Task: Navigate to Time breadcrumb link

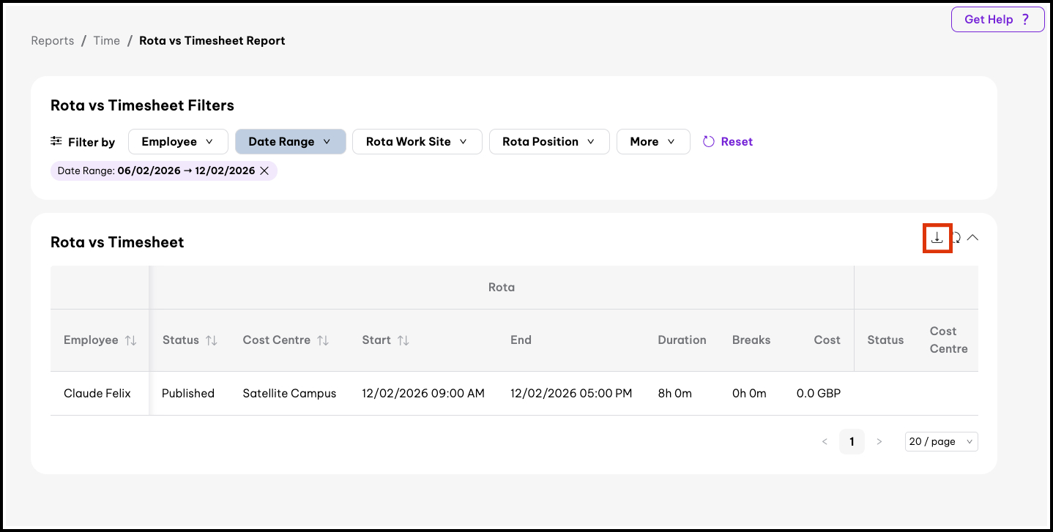Action: tap(106, 41)
